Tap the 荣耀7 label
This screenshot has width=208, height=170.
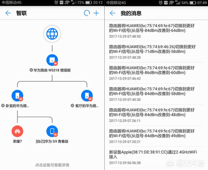coord(17,141)
